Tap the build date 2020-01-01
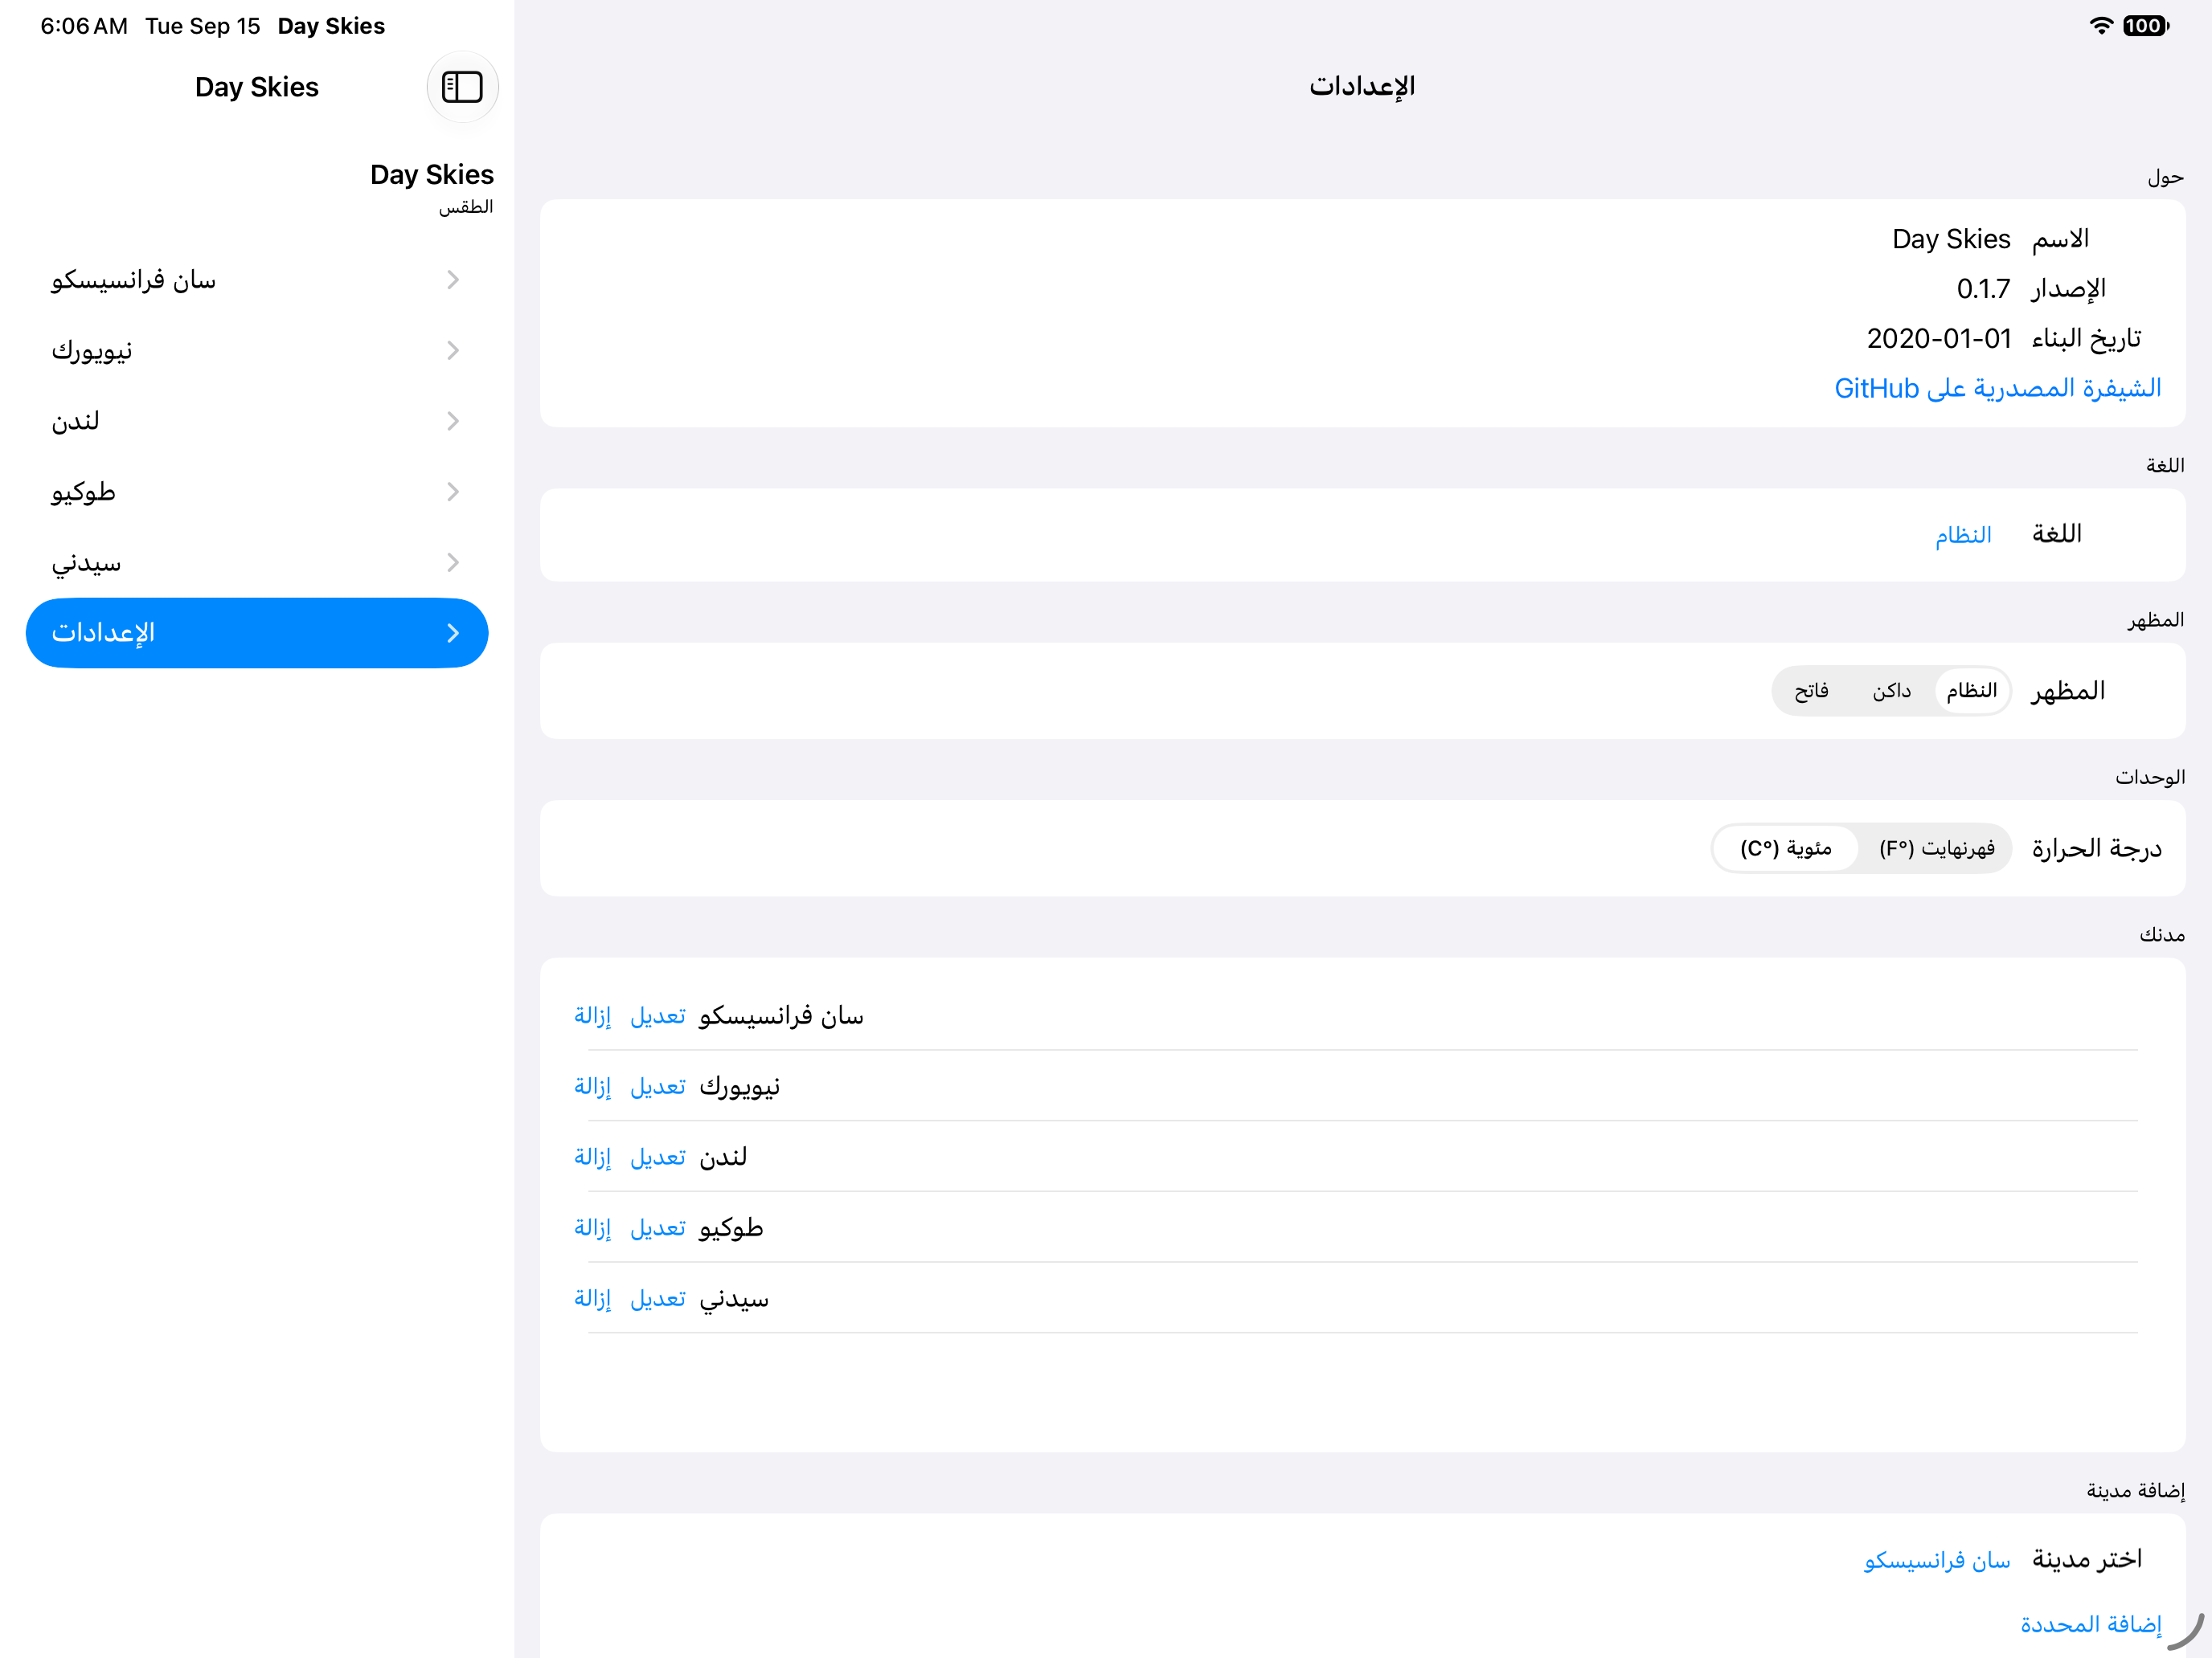Viewport: 2212px width, 1658px height. pos(1939,339)
